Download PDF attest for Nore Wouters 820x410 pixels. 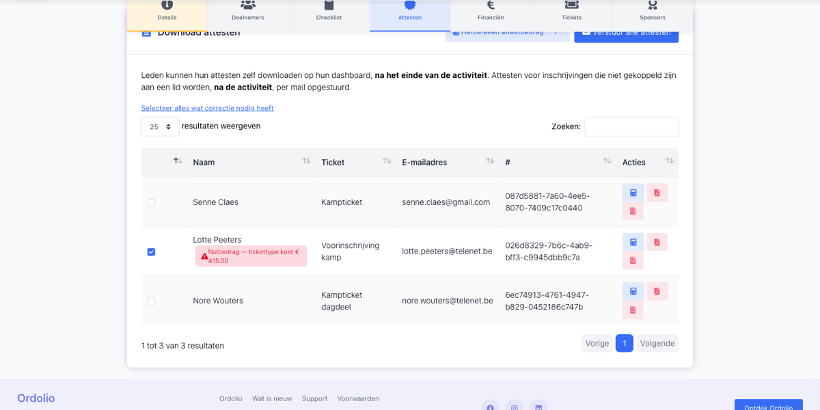point(657,291)
